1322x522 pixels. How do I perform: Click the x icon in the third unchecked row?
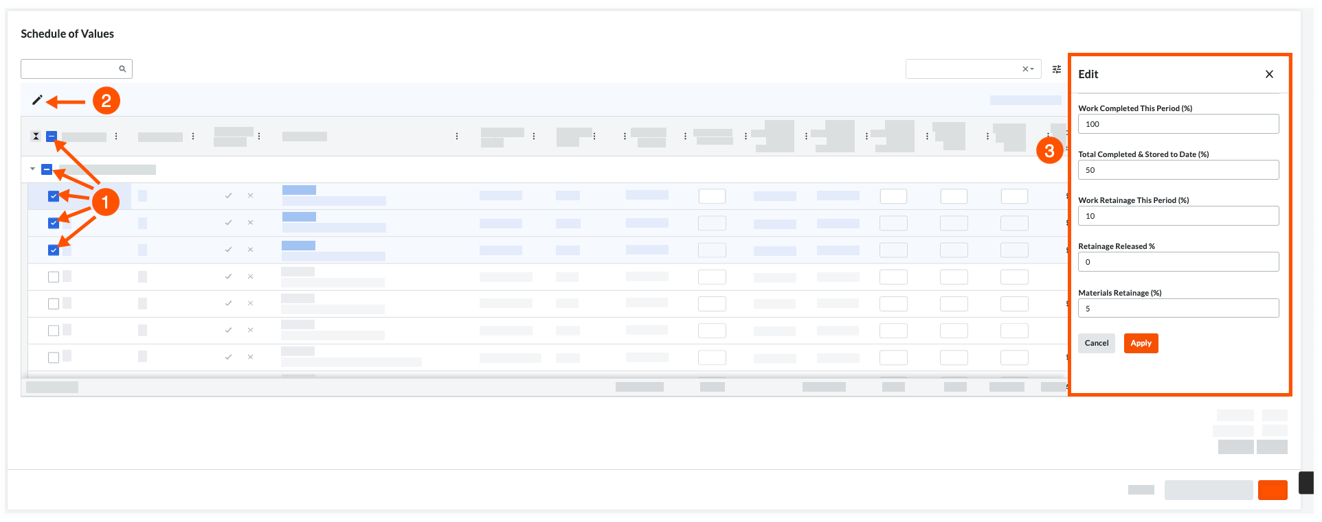(x=250, y=330)
